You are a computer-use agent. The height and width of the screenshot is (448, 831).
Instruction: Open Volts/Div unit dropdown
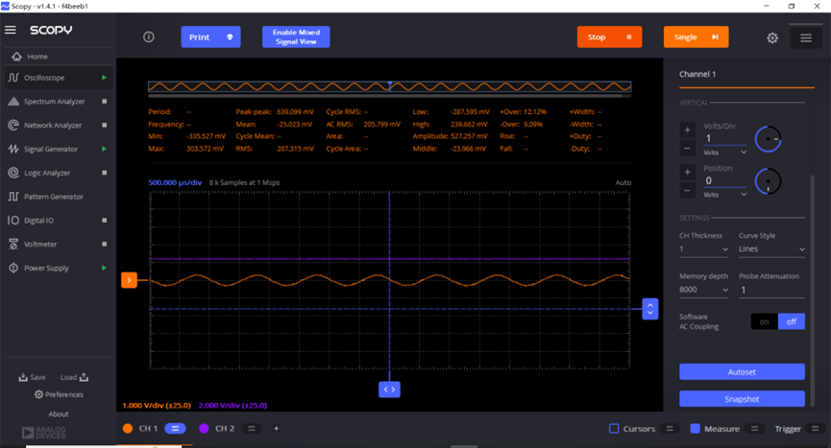724,153
